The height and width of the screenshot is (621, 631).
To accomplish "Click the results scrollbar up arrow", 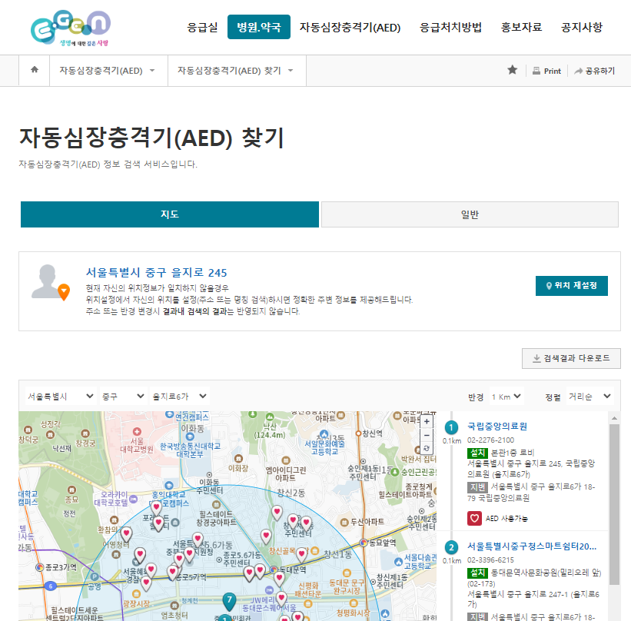I will 614,418.
